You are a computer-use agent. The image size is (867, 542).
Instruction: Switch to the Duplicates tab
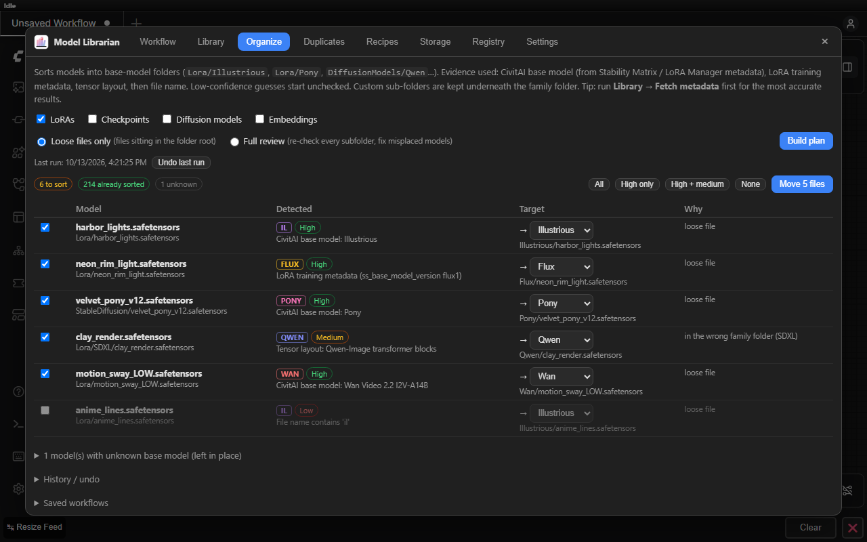[324, 41]
